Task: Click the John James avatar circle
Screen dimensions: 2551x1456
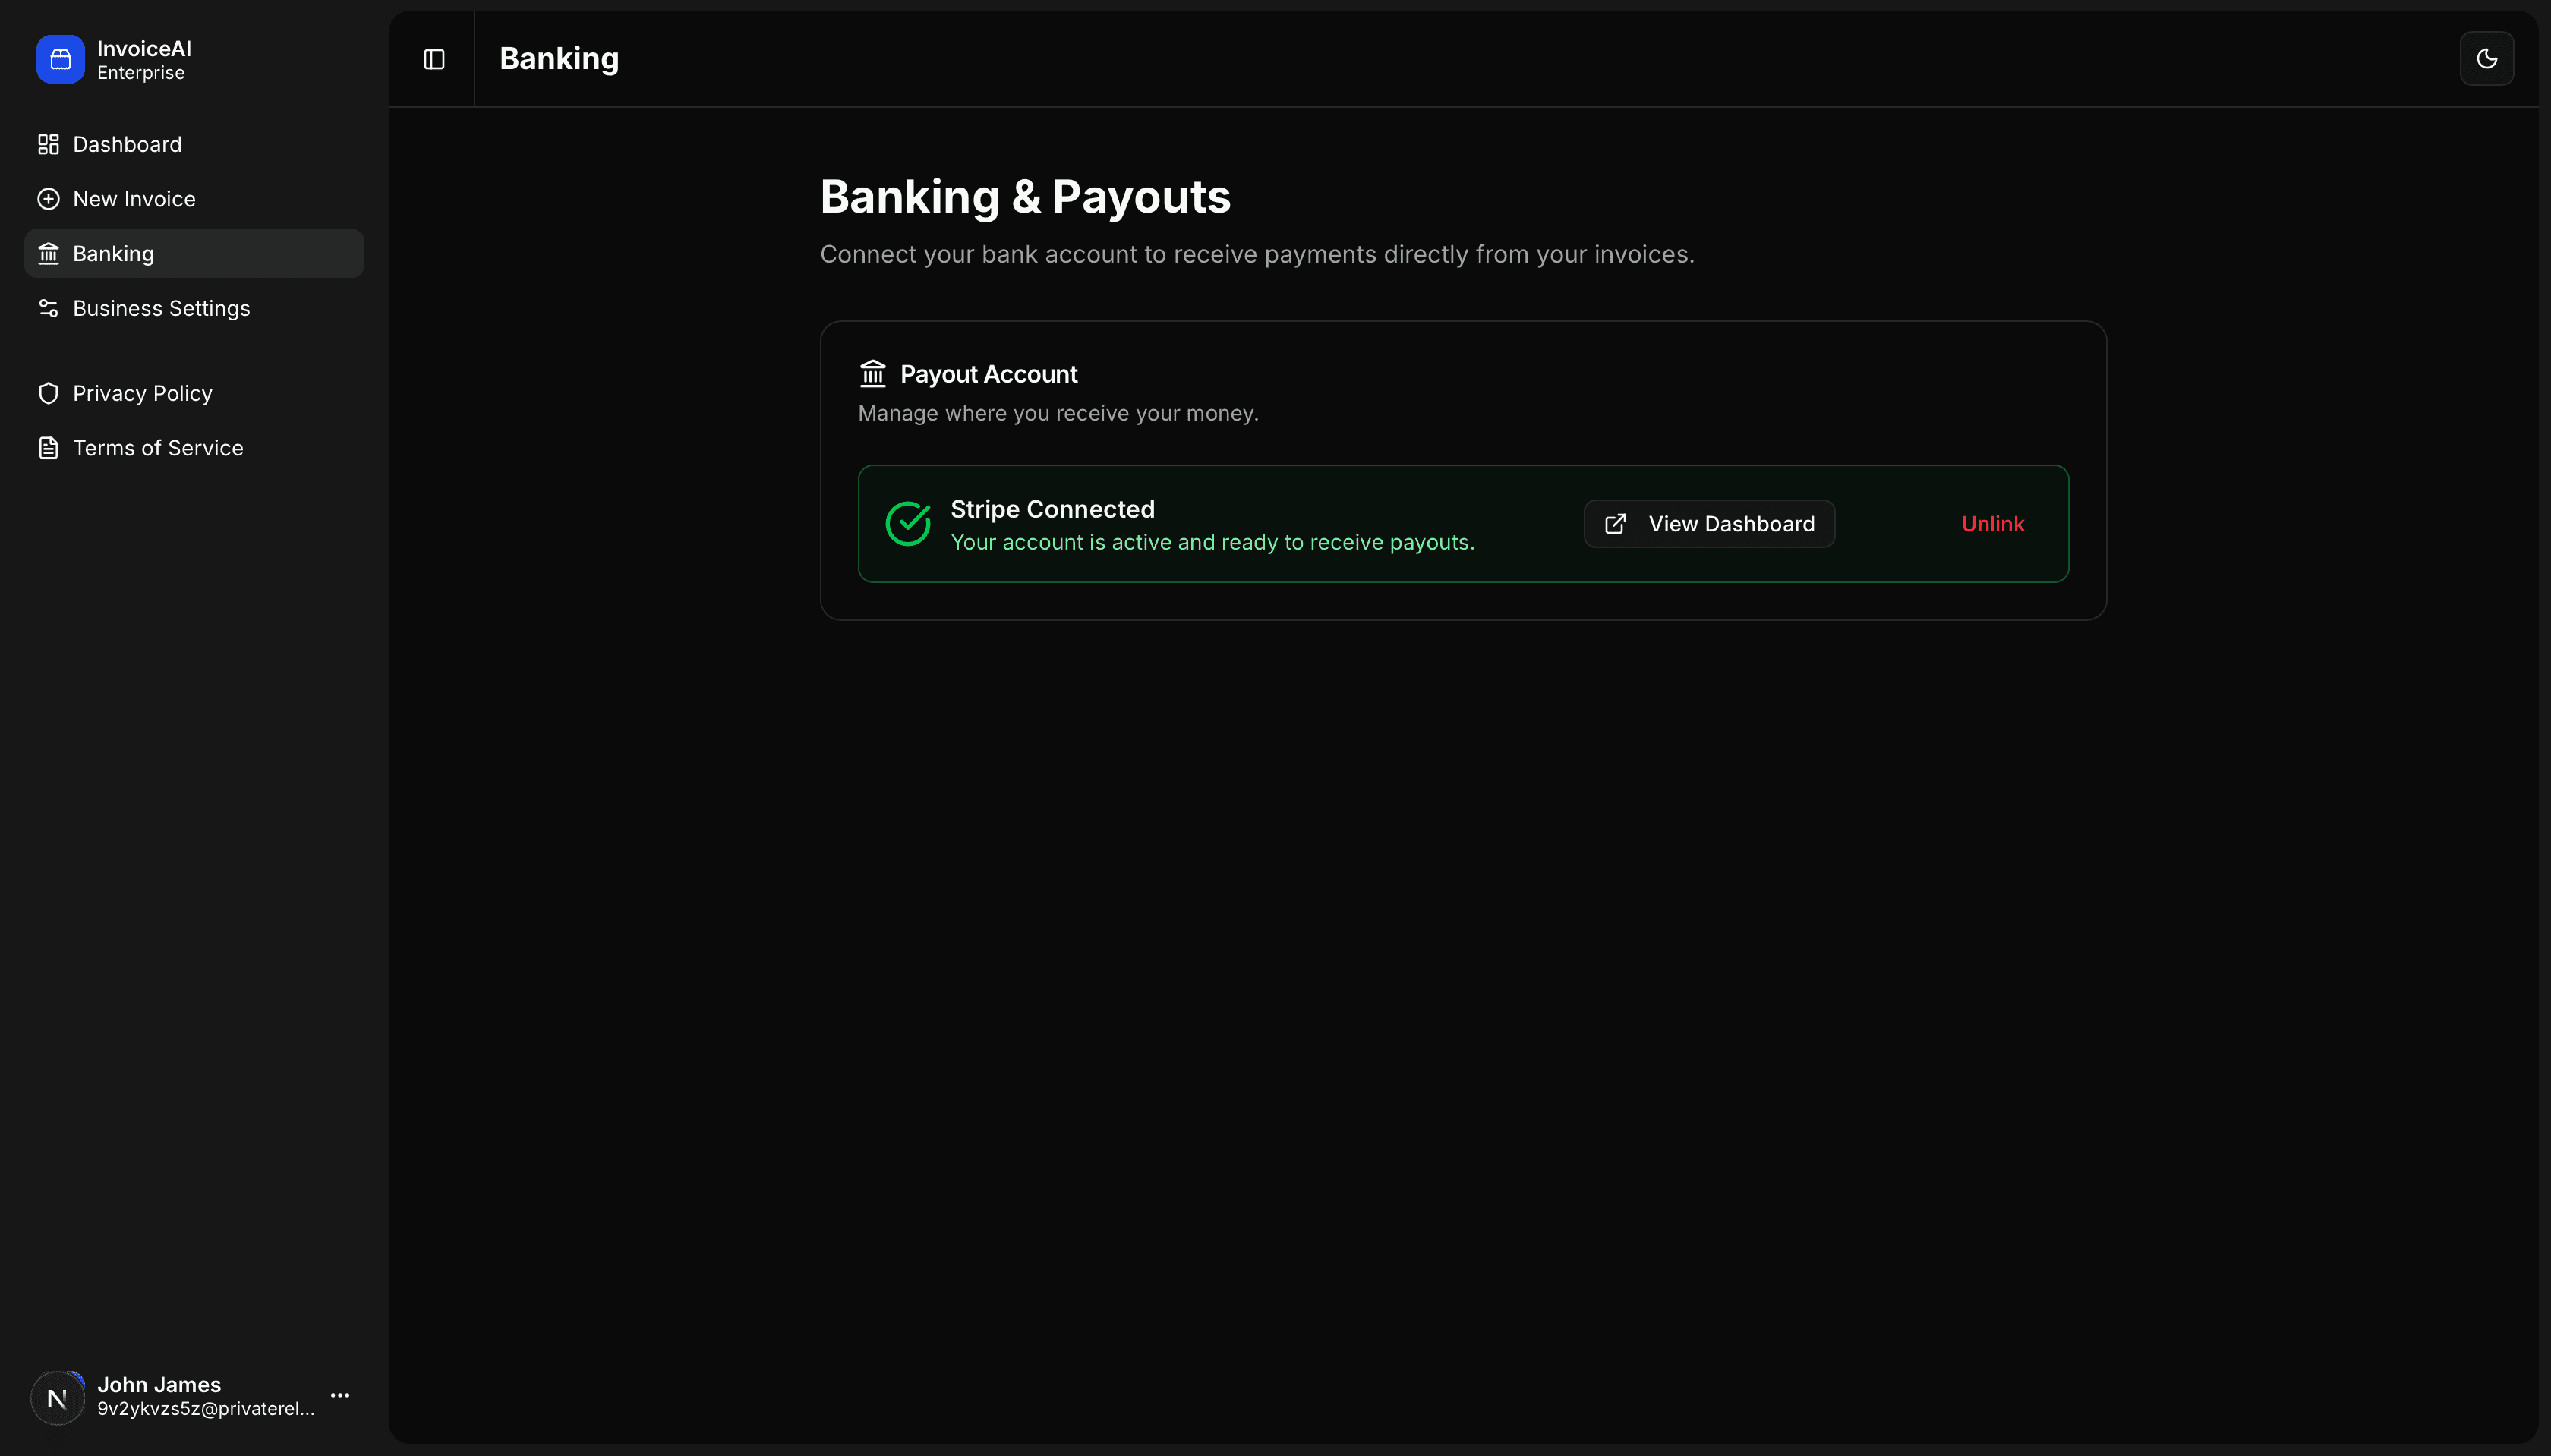Action: (56, 1396)
